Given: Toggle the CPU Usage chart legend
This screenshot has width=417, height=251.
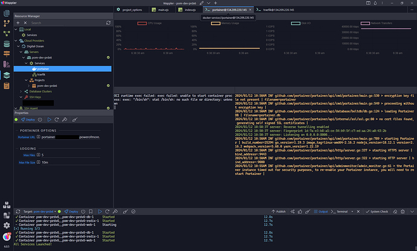Looking at the screenshot, I should [149, 23].
